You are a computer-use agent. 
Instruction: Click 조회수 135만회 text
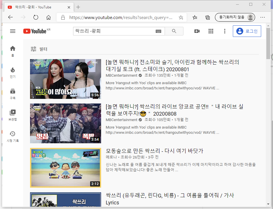click(157, 76)
